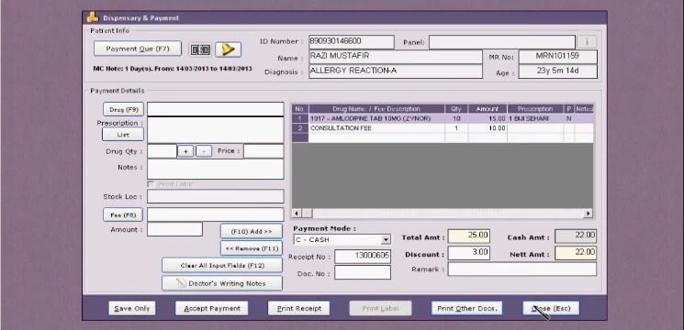The width and height of the screenshot is (684, 330).
Task: Click the Diagnosis field
Action: click(x=396, y=71)
